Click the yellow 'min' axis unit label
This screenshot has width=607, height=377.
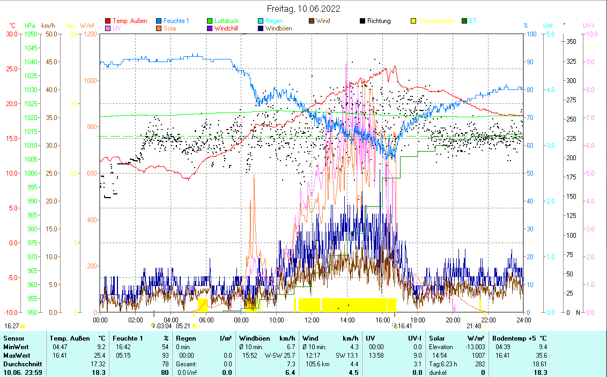tap(70, 26)
